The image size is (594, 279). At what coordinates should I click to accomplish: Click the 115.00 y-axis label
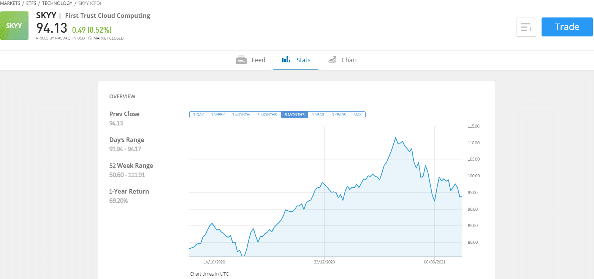point(474,126)
